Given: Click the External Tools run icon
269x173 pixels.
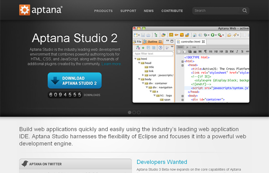Looking at the screenshot, I should (220, 35).
